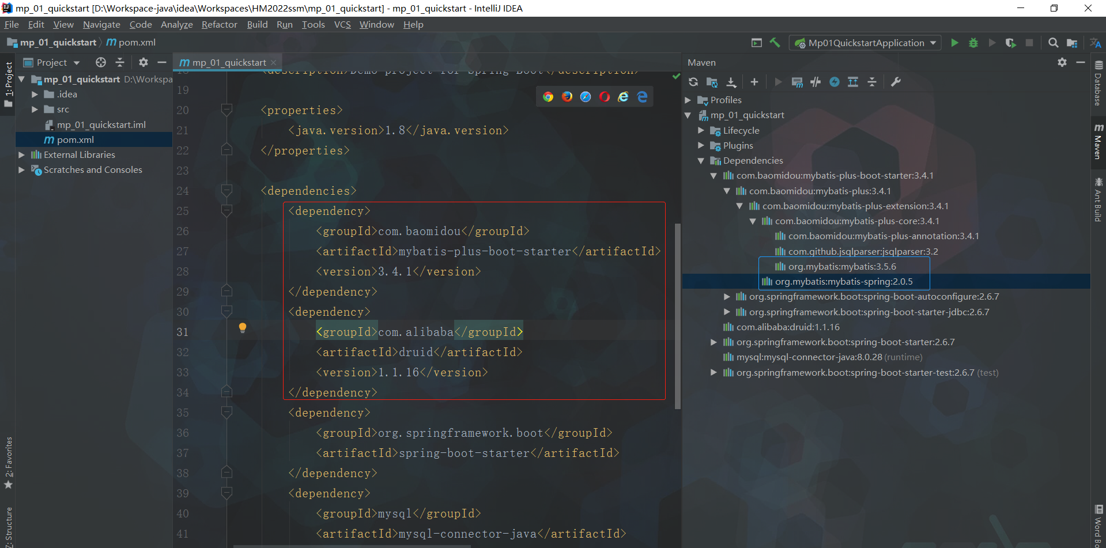This screenshot has height=548, width=1106.
Task: Open Project Structure icon in the main toolbar
Action: [x=1072, y=43]
